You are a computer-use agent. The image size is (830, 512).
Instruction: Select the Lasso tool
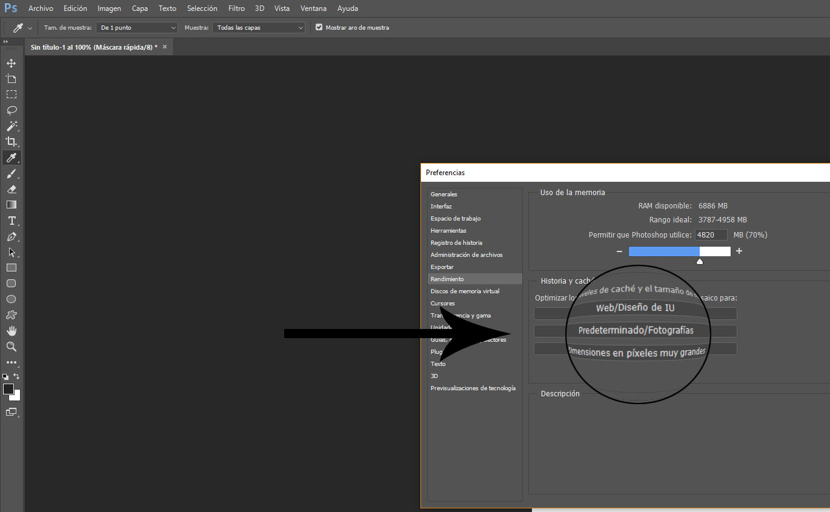click(x=12, y=110)
